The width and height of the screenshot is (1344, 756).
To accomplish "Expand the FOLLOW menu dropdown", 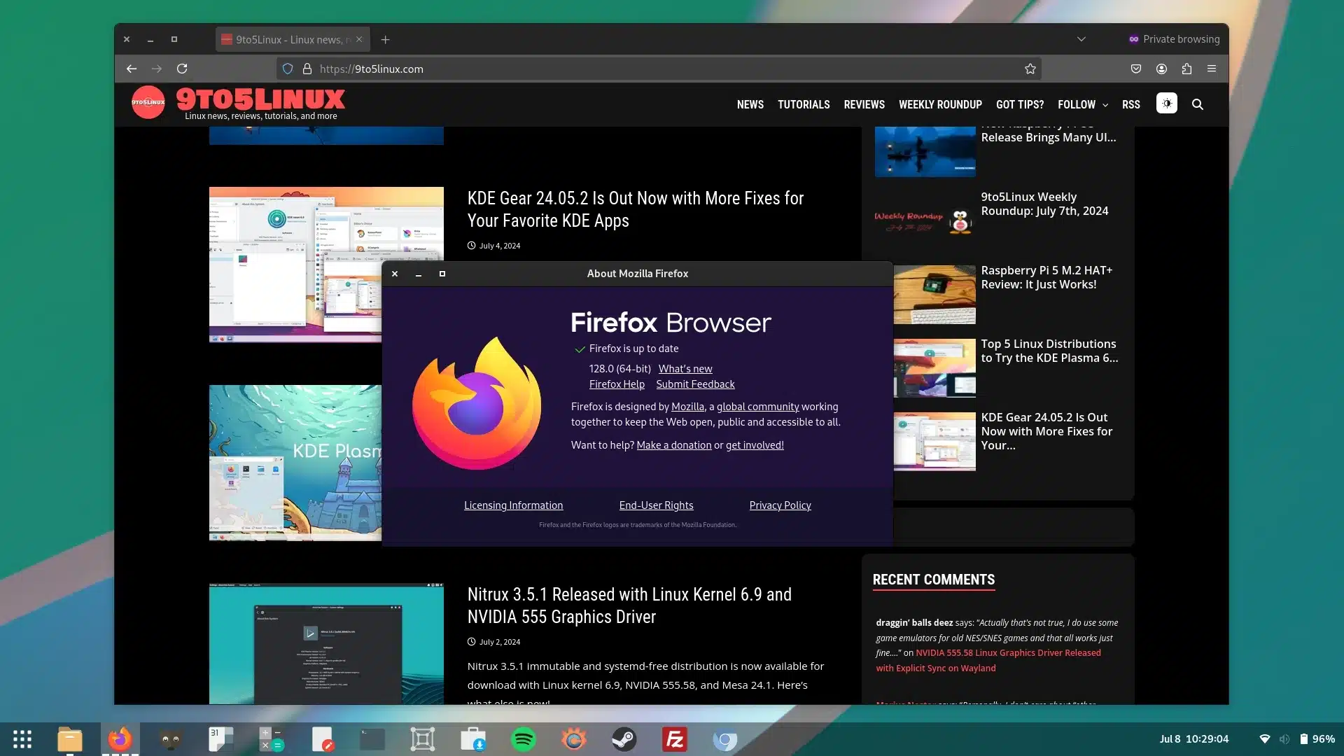I will [x=1082, y=104].
